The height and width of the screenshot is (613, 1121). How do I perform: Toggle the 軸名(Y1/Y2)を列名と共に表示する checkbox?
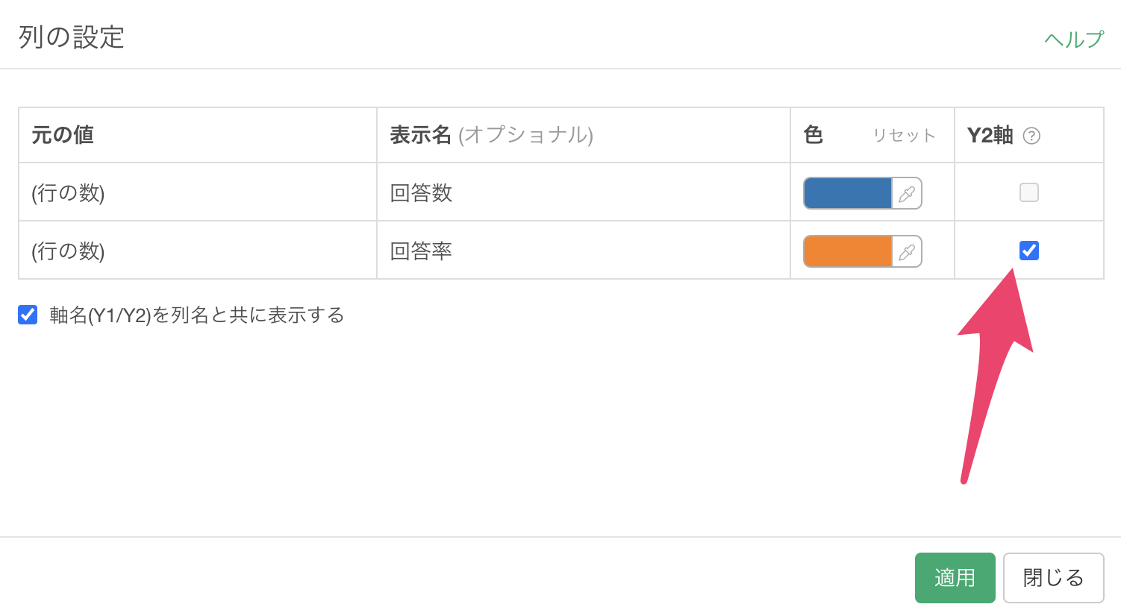(x=28, y=315)
